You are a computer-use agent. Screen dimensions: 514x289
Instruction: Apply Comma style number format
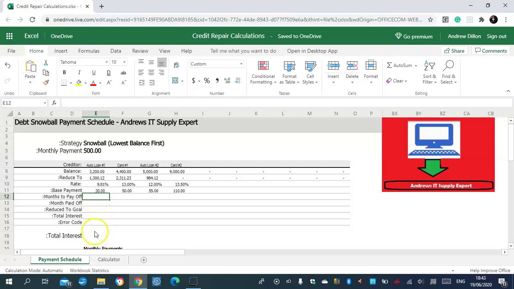(217, 81)
